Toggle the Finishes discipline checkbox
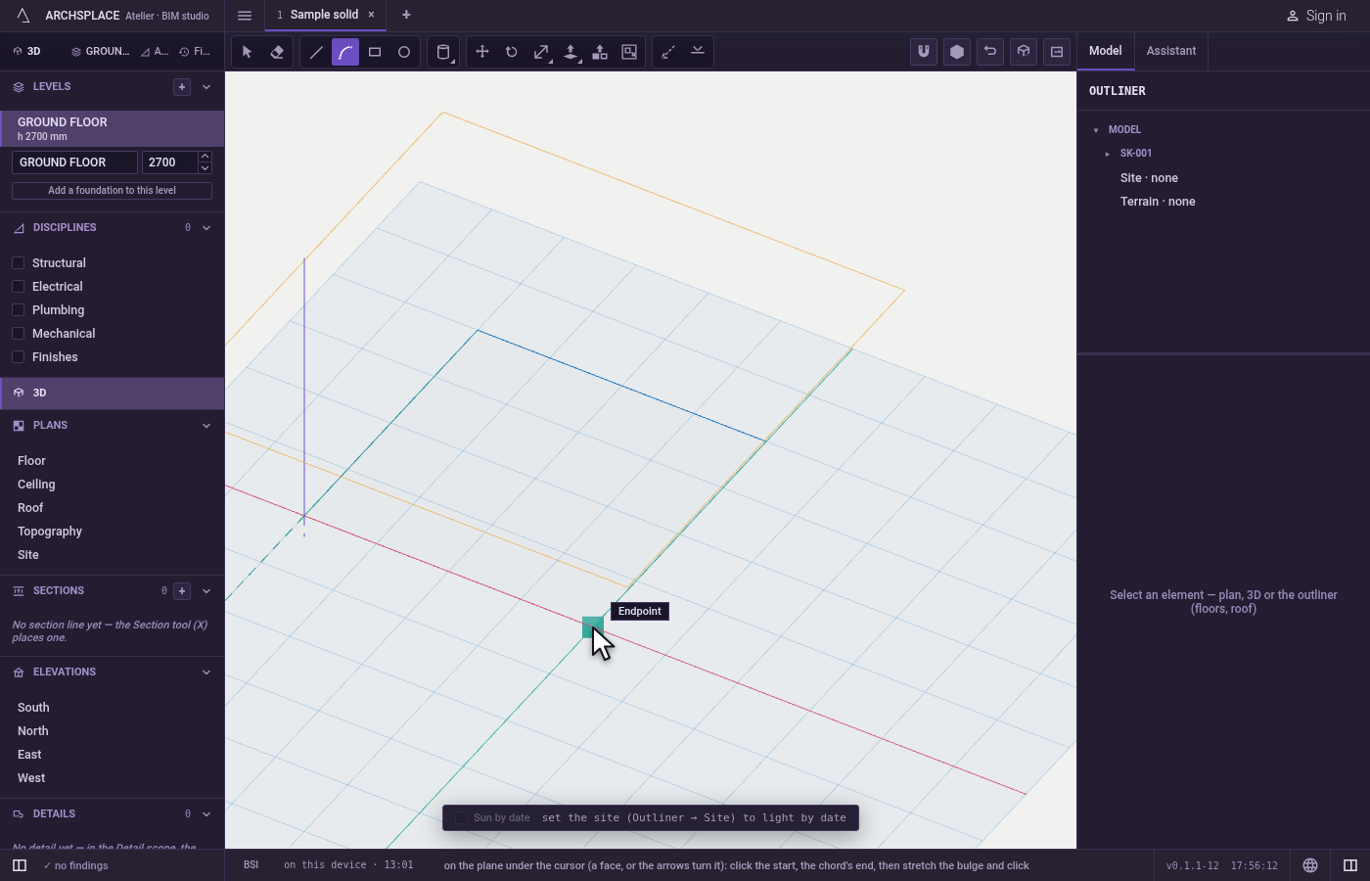This screenshot has height=881, width=1370. point(18,357)
